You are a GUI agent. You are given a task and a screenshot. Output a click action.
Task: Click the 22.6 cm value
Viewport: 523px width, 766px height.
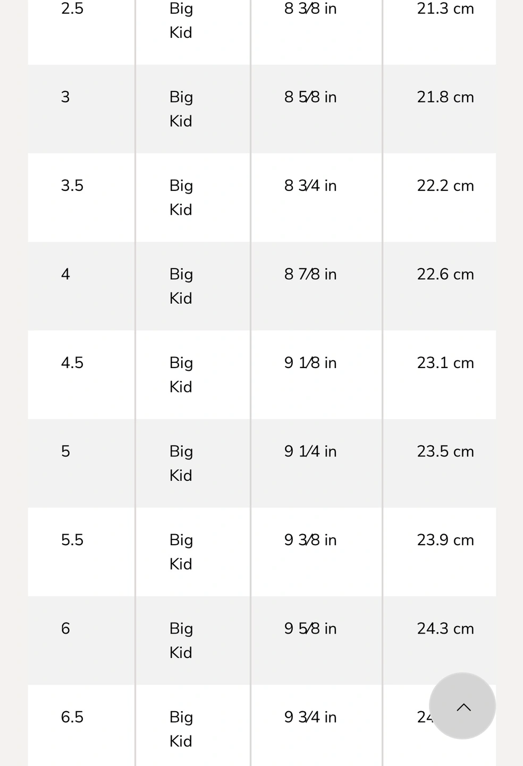click(445, 274)
